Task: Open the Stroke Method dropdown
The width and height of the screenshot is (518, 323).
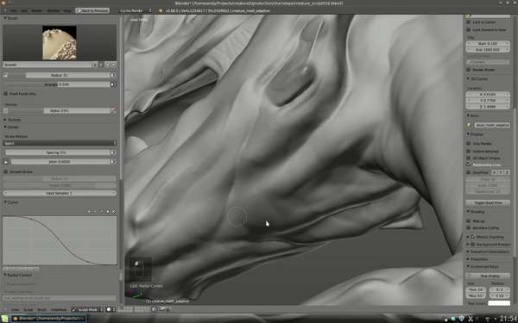Action: [60, 143]
